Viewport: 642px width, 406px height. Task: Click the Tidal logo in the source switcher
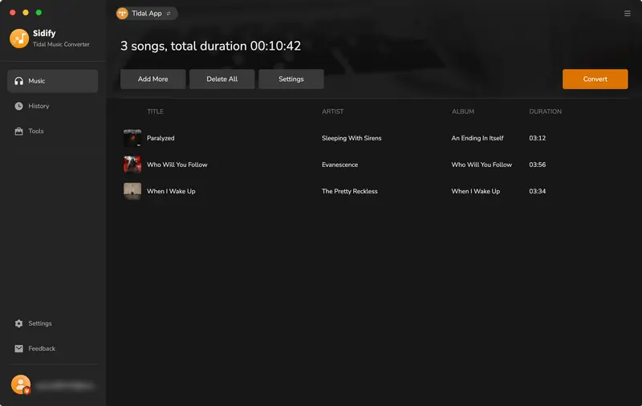pos(122,14)
